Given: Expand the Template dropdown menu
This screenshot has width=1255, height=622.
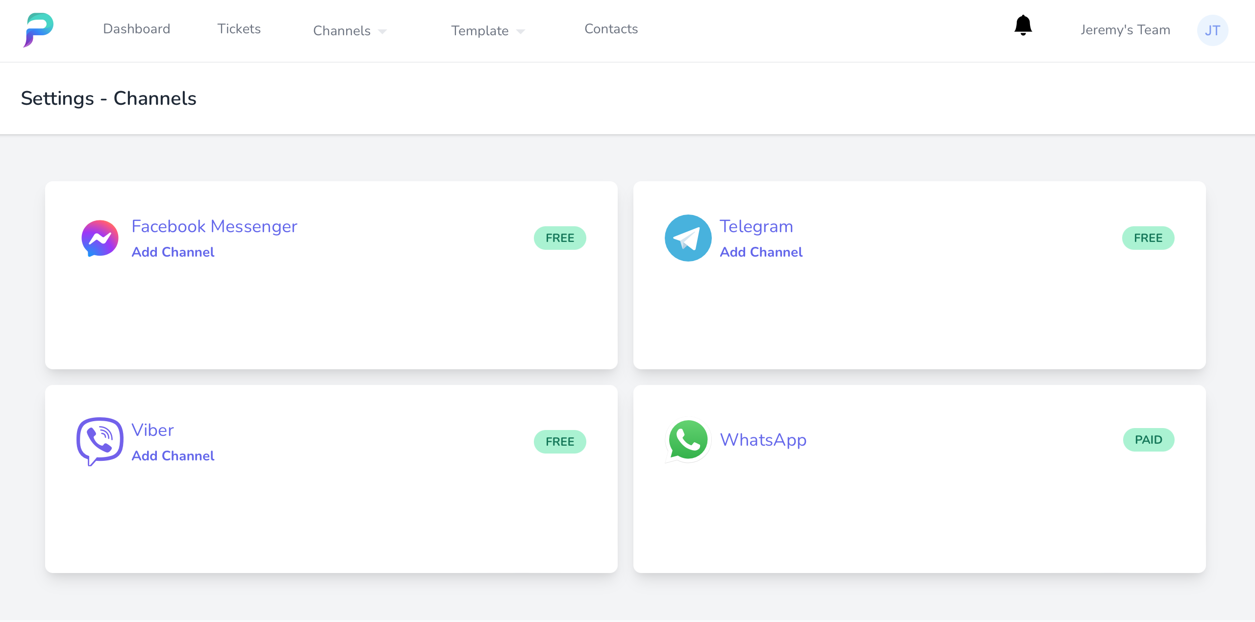Looking at the screenshot, I should pos(487,31).
